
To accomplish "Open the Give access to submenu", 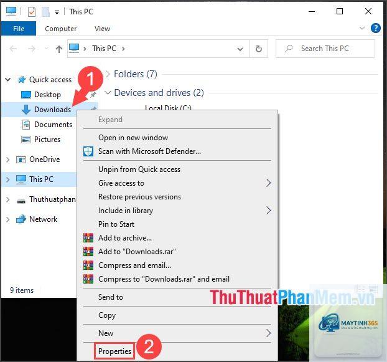I will click(177, 183).
